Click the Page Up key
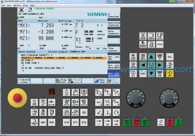 click(160, 57)
